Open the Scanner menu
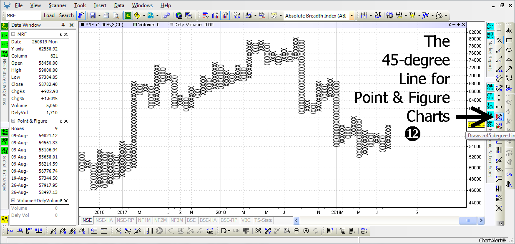 (57, 5)
